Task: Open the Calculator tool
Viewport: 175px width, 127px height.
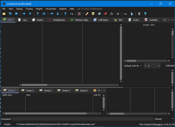Action: point(139,14)
